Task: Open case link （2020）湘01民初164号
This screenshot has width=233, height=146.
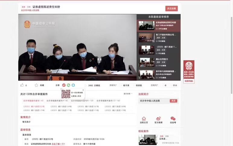Action: 61,106
